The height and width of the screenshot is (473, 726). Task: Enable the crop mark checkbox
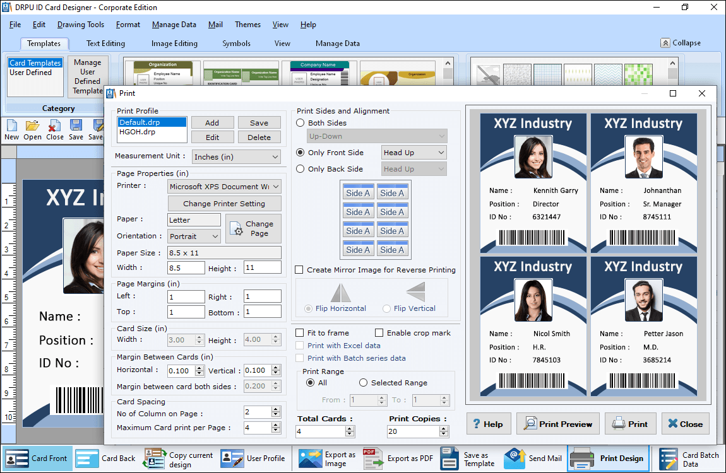click(379, 333)
